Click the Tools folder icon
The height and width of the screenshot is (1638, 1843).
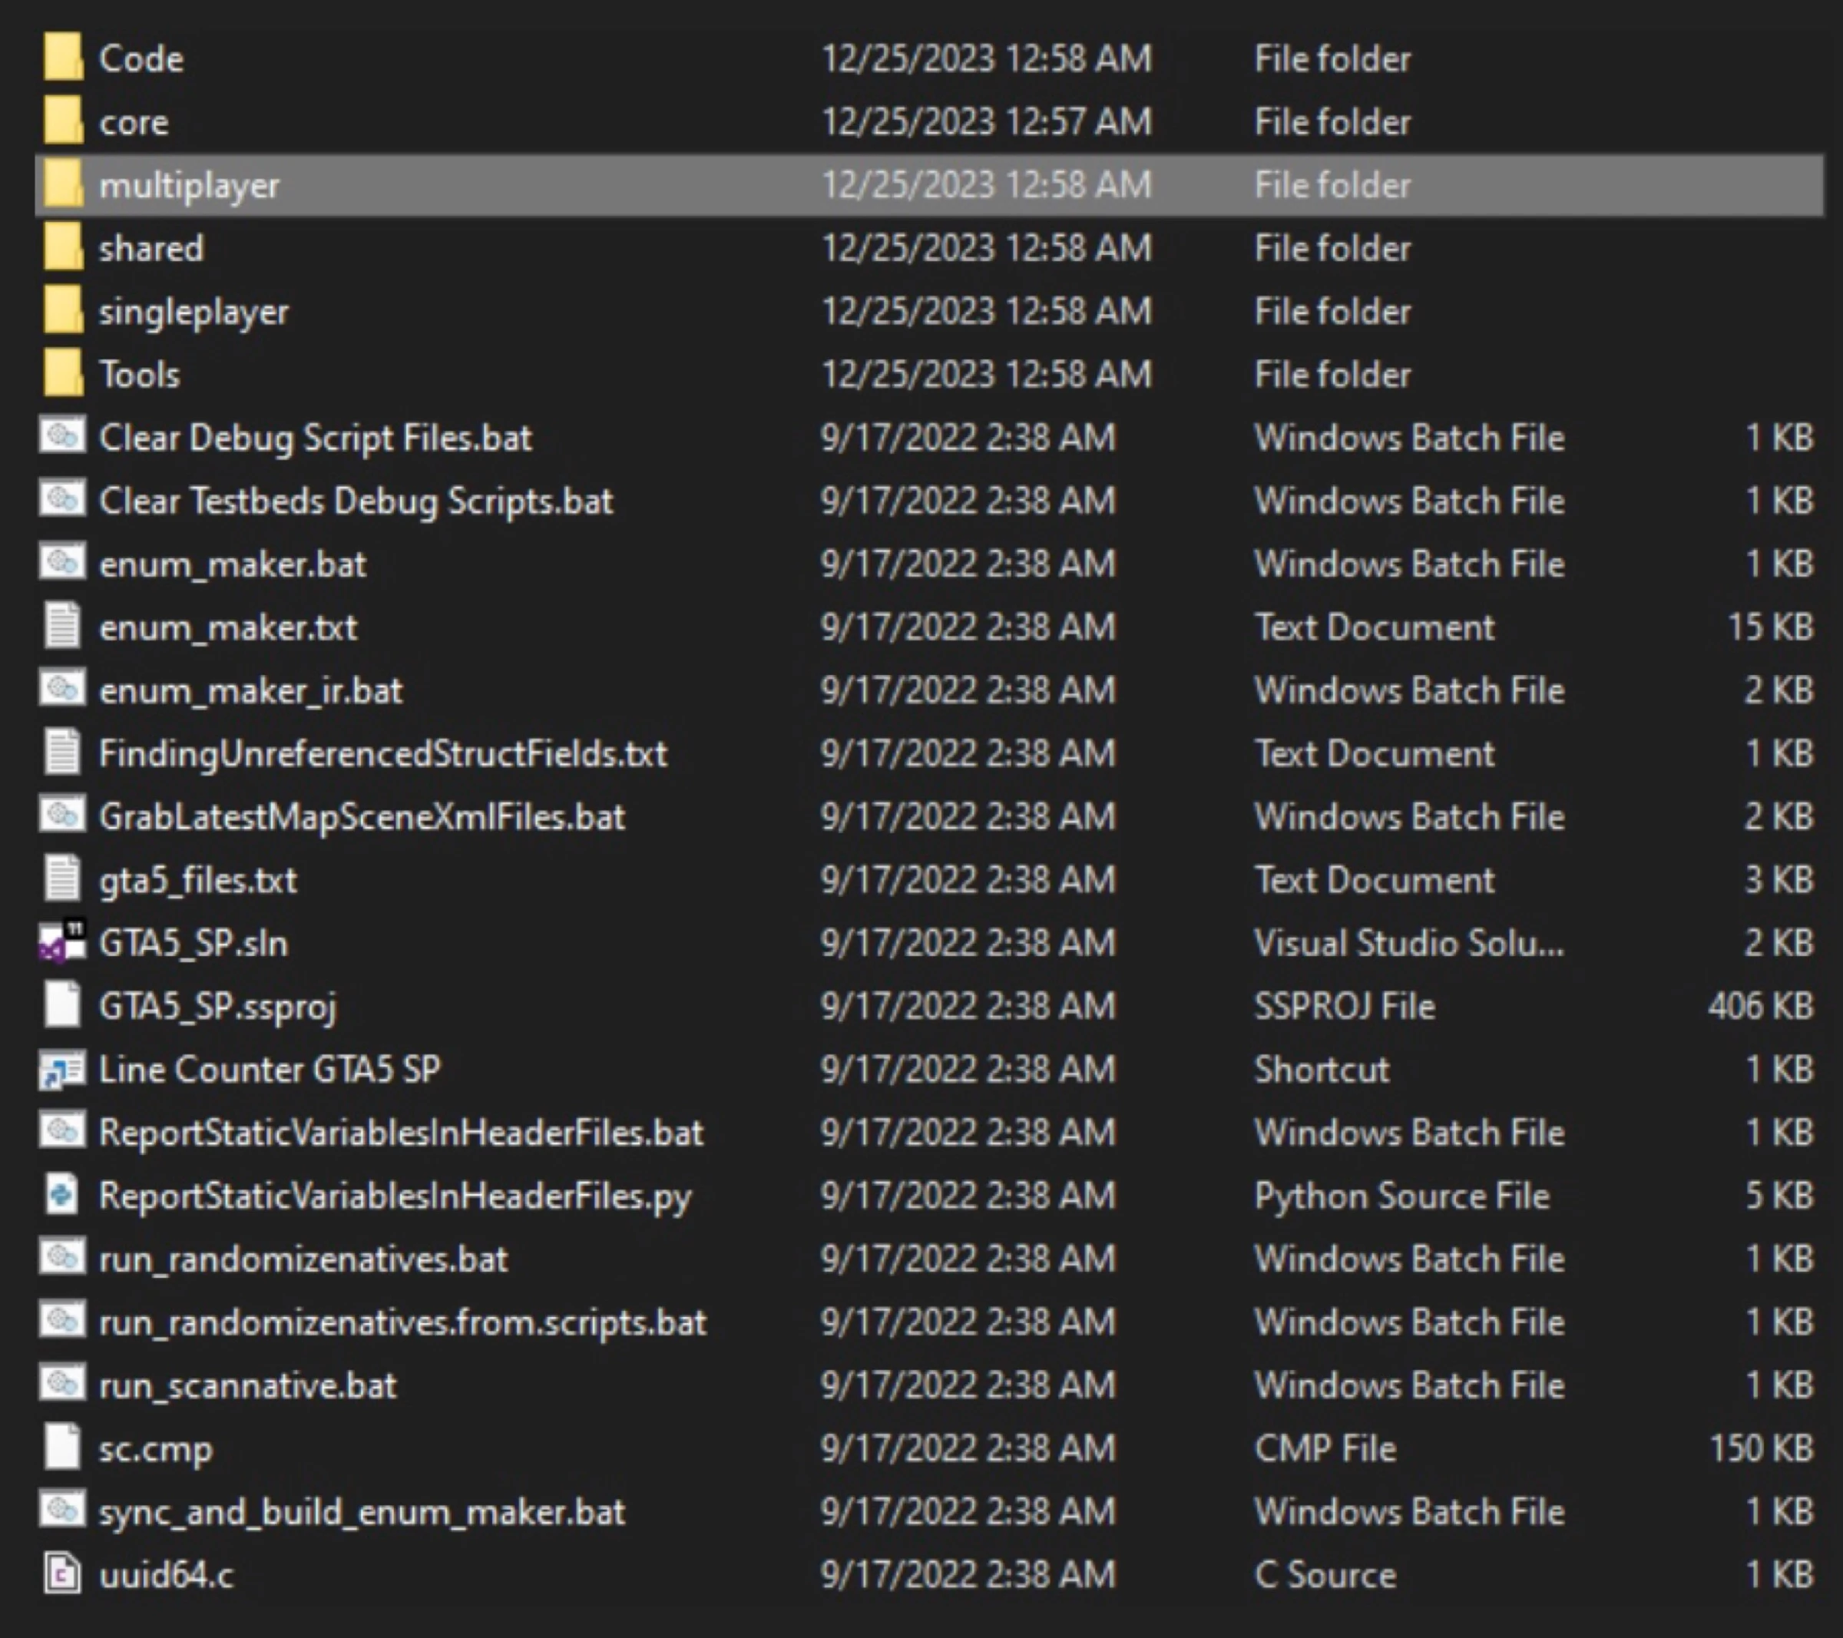[x=63, y=373]
